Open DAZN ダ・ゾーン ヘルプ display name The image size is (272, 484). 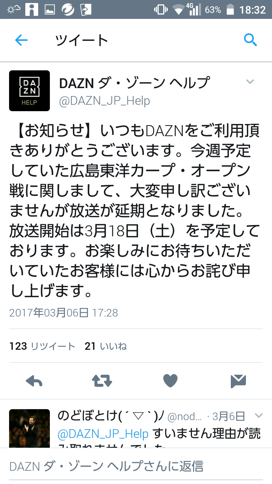[134, 82]
